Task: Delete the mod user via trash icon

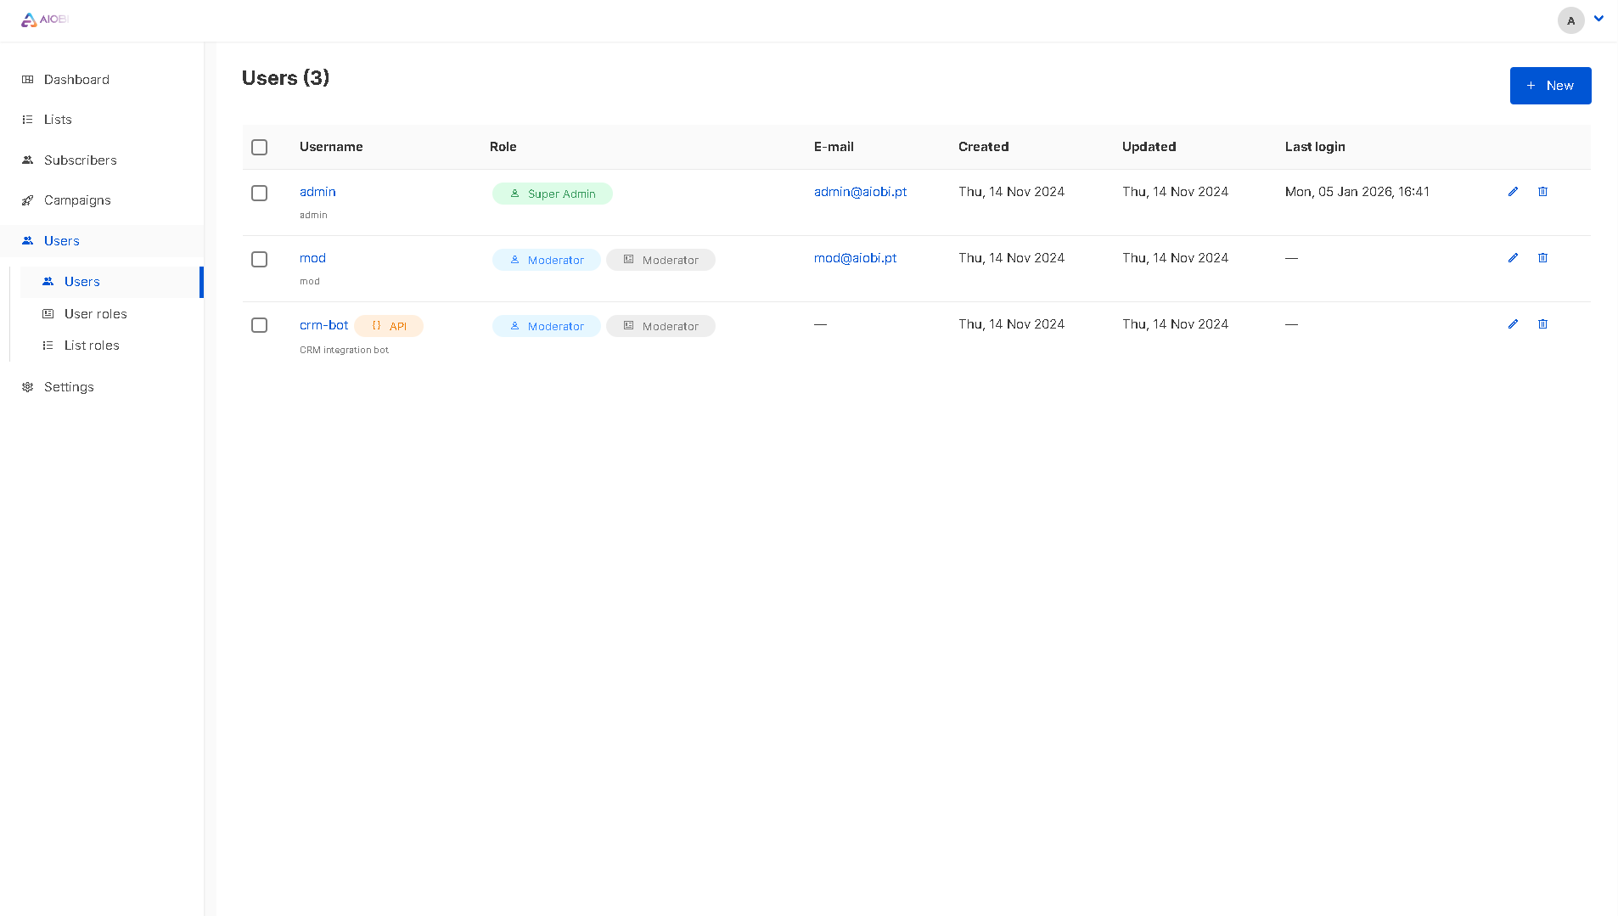Action: pyautogui.click(x=1542, y=258)
